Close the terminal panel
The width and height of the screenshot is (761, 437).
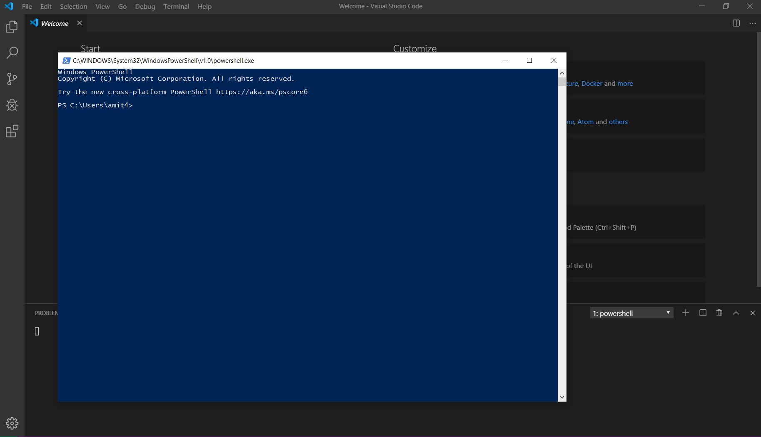[752, 313]
